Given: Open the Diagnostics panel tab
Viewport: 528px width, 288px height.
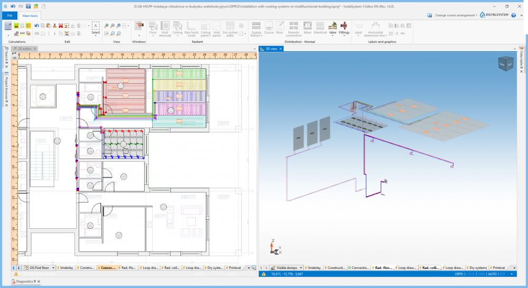Looking at the screenshot, I should (x=24, y=282).
